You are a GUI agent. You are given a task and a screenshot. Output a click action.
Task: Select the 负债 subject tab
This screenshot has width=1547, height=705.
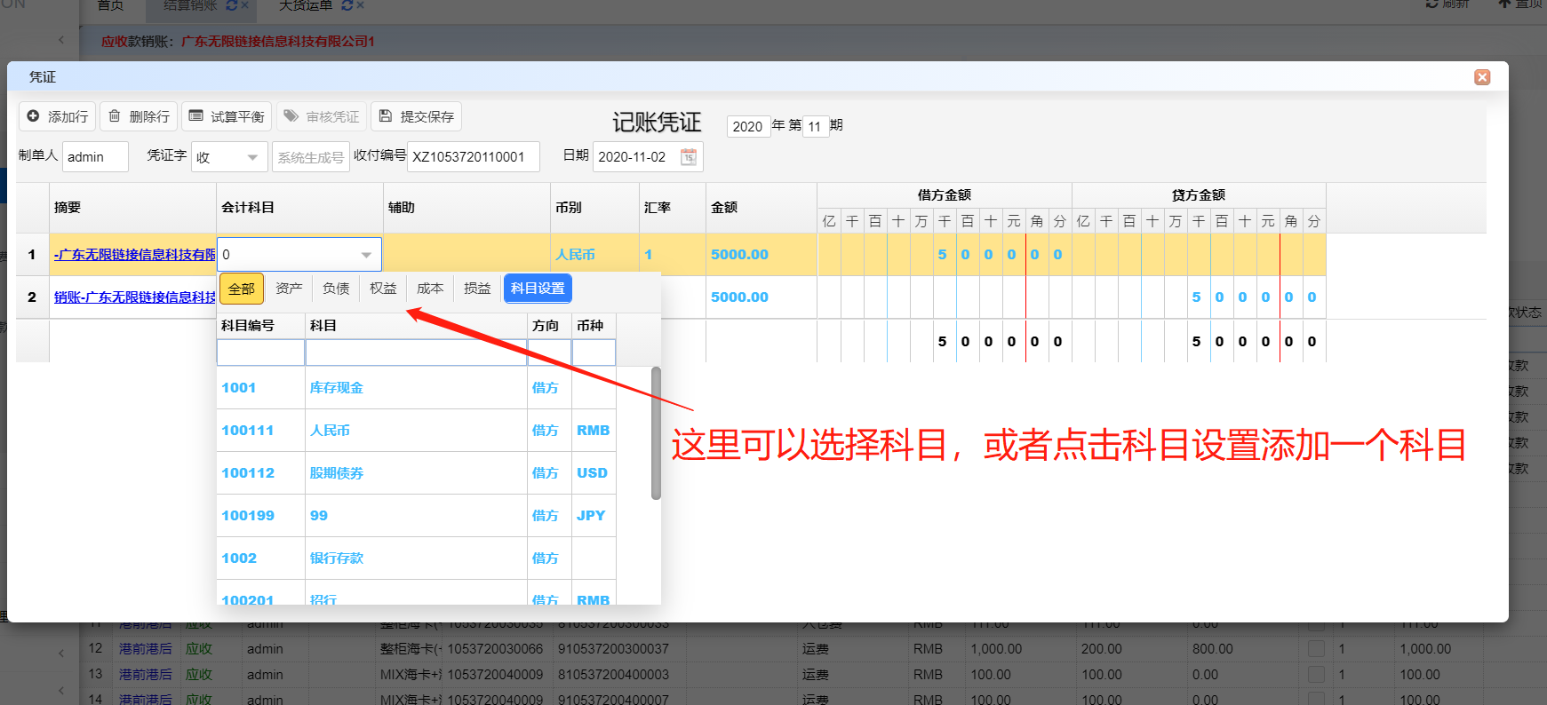pyautogui.click(x=336, y=289)
